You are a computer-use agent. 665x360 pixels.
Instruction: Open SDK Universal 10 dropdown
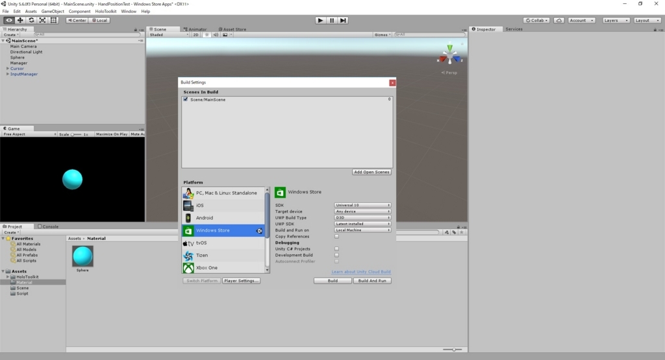(x=362, y=205)
